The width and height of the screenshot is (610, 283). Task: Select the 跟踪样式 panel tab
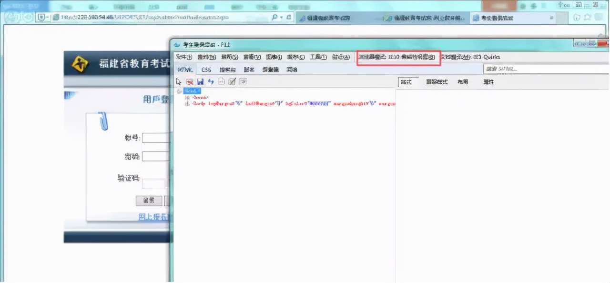[437, 82]
